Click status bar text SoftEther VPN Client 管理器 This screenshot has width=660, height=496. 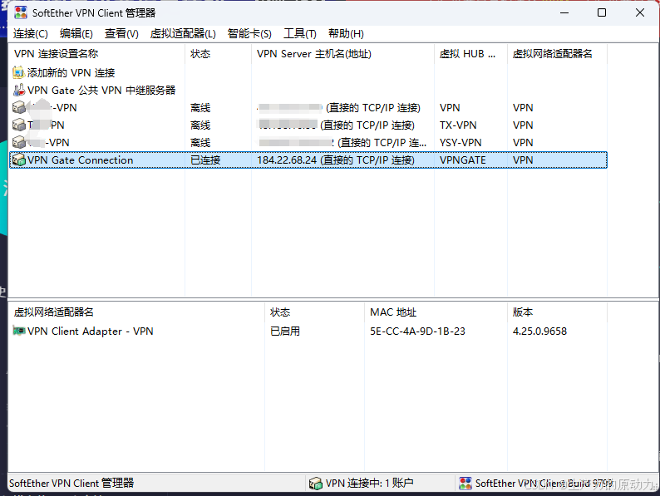(71, 483)
